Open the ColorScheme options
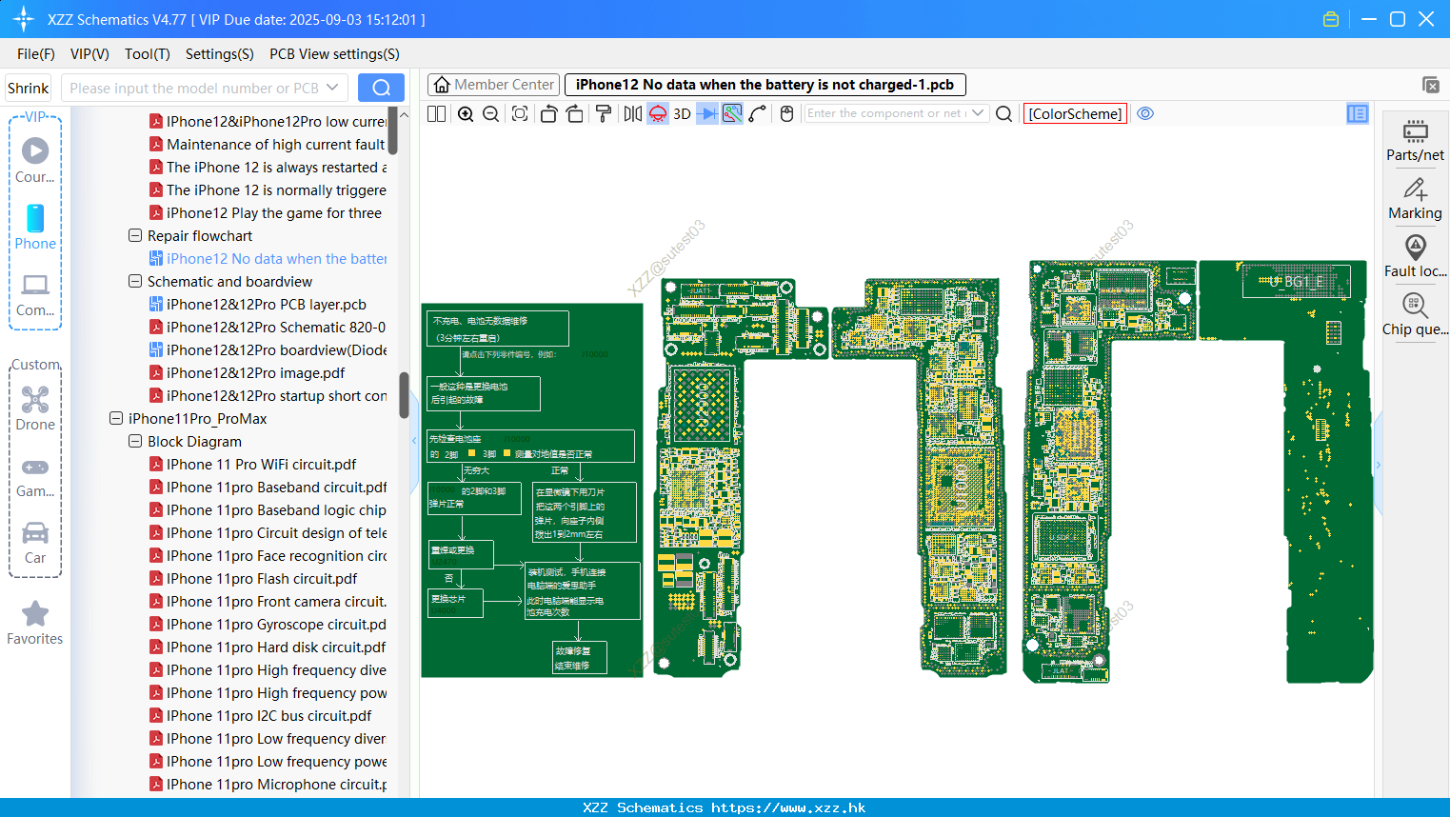This screenshot has width=1450, height=817. point(1075,113)
